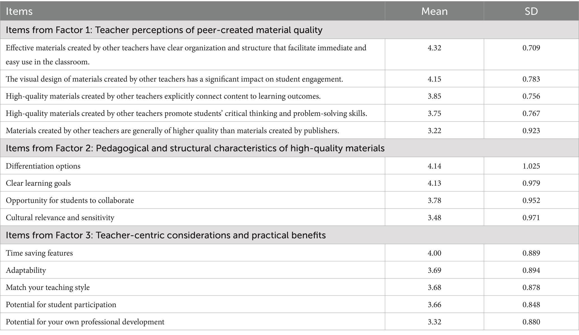Viewport: 579px width, 335px height.
Task: Select the SD value 0.923
Action: click(x=531, y=131)
